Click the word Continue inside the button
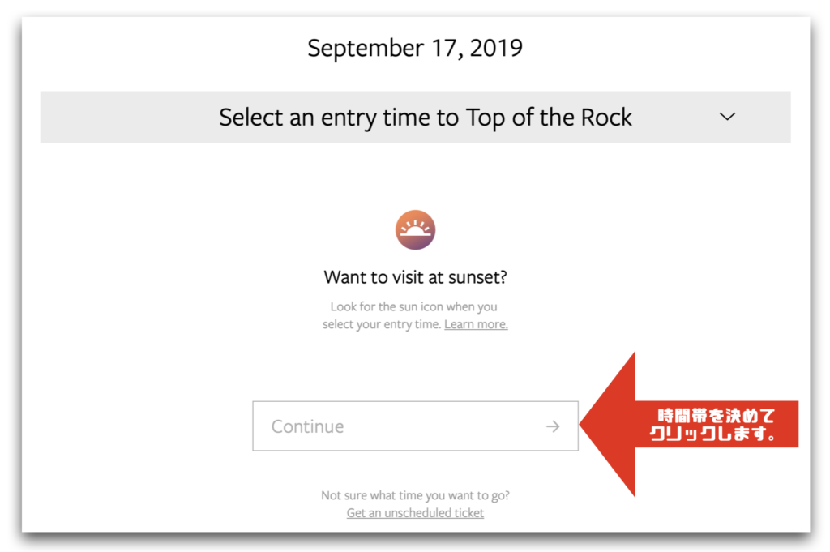 [307, 426]
